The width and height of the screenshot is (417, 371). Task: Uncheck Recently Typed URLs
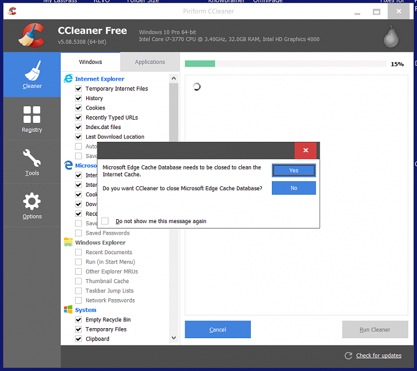(x=78, y=117)
